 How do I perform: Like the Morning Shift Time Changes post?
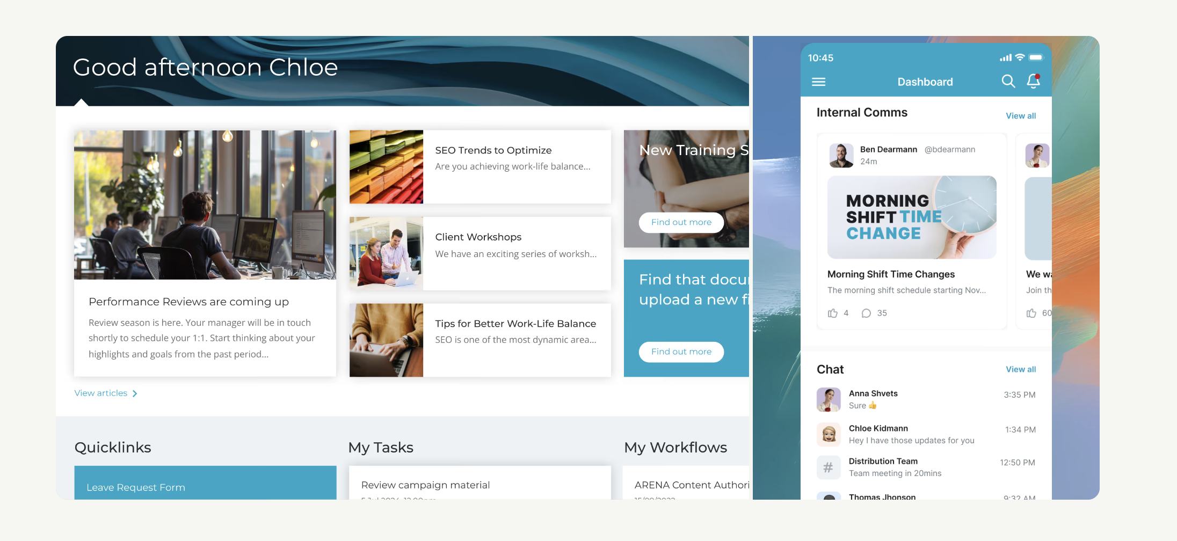pos(833,313)
